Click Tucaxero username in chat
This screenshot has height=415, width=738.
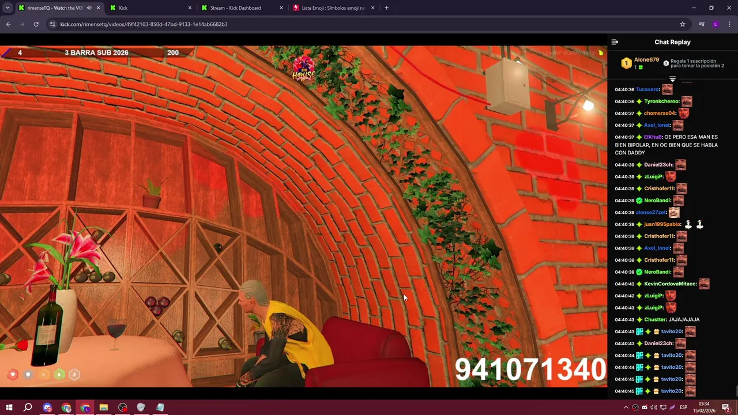[x=647, y=90]
